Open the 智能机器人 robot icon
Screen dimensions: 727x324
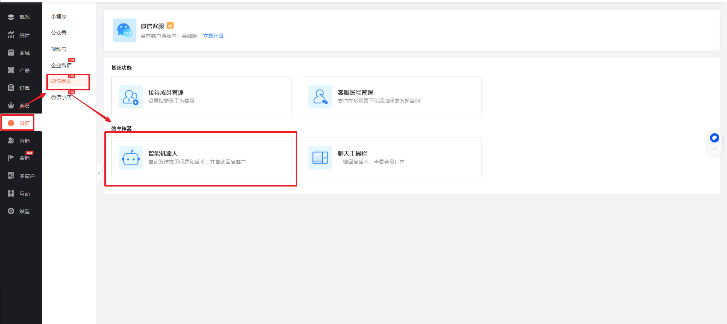(131, 158)
